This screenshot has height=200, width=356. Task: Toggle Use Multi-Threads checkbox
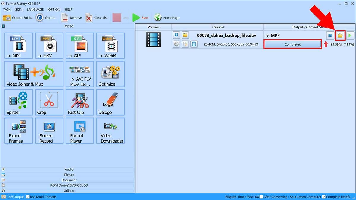click(28, 197)
